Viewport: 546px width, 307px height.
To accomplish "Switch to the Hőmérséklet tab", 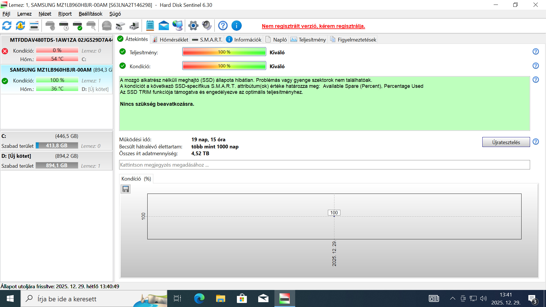I will click(170, 40).
